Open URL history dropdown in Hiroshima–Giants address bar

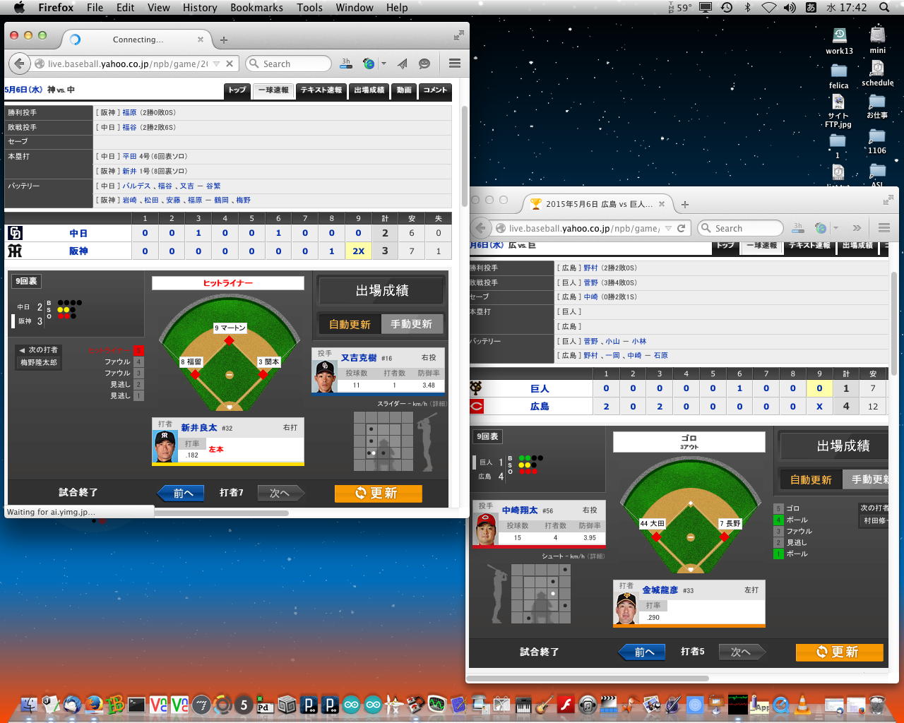coord(668,228)
